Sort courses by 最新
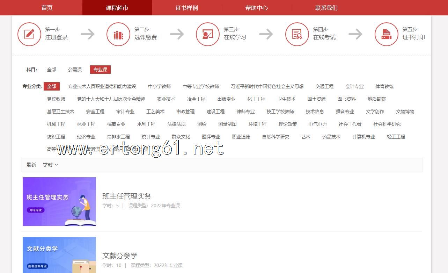The width and height of the screenshot is (448, 273). pos(31,165)
